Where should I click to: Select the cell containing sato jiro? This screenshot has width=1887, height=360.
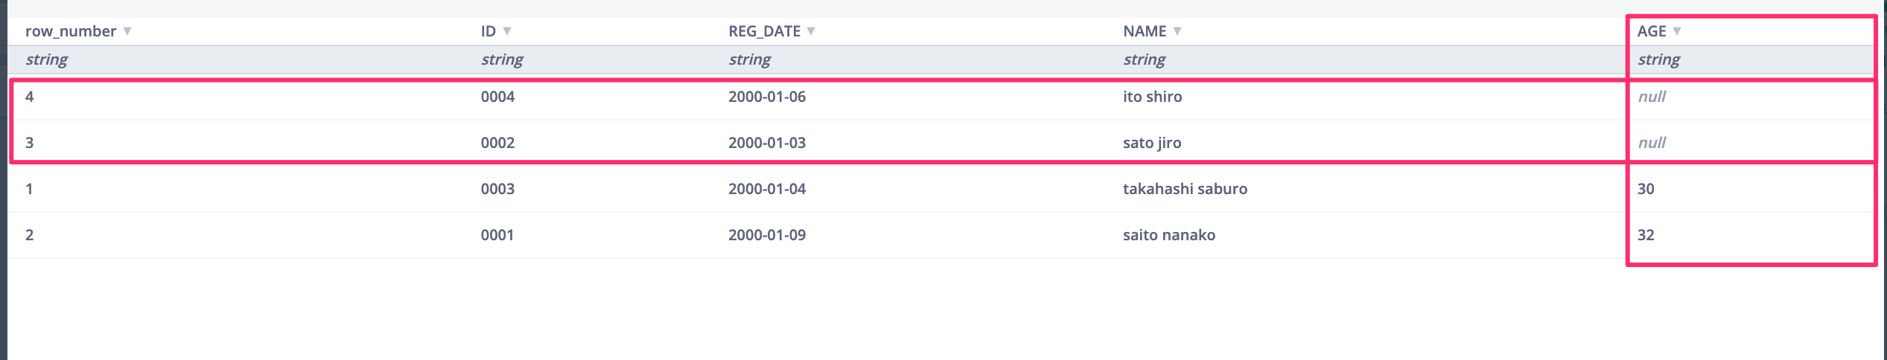(x=1152, y=143)
